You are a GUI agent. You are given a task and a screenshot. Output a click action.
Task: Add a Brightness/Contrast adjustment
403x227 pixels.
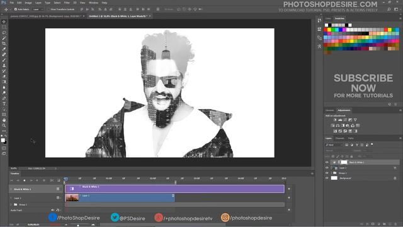[x=335, y=120]
